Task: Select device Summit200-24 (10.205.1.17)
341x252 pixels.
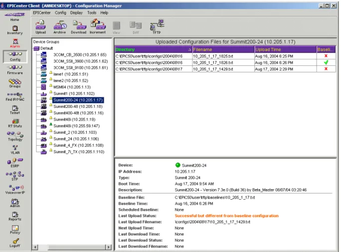Action: coord(78,100)
